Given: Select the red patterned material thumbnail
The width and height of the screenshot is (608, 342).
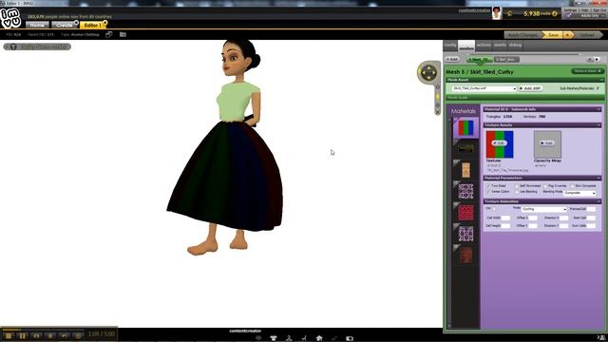Looking at the screenshot, I should coord(465,213).
